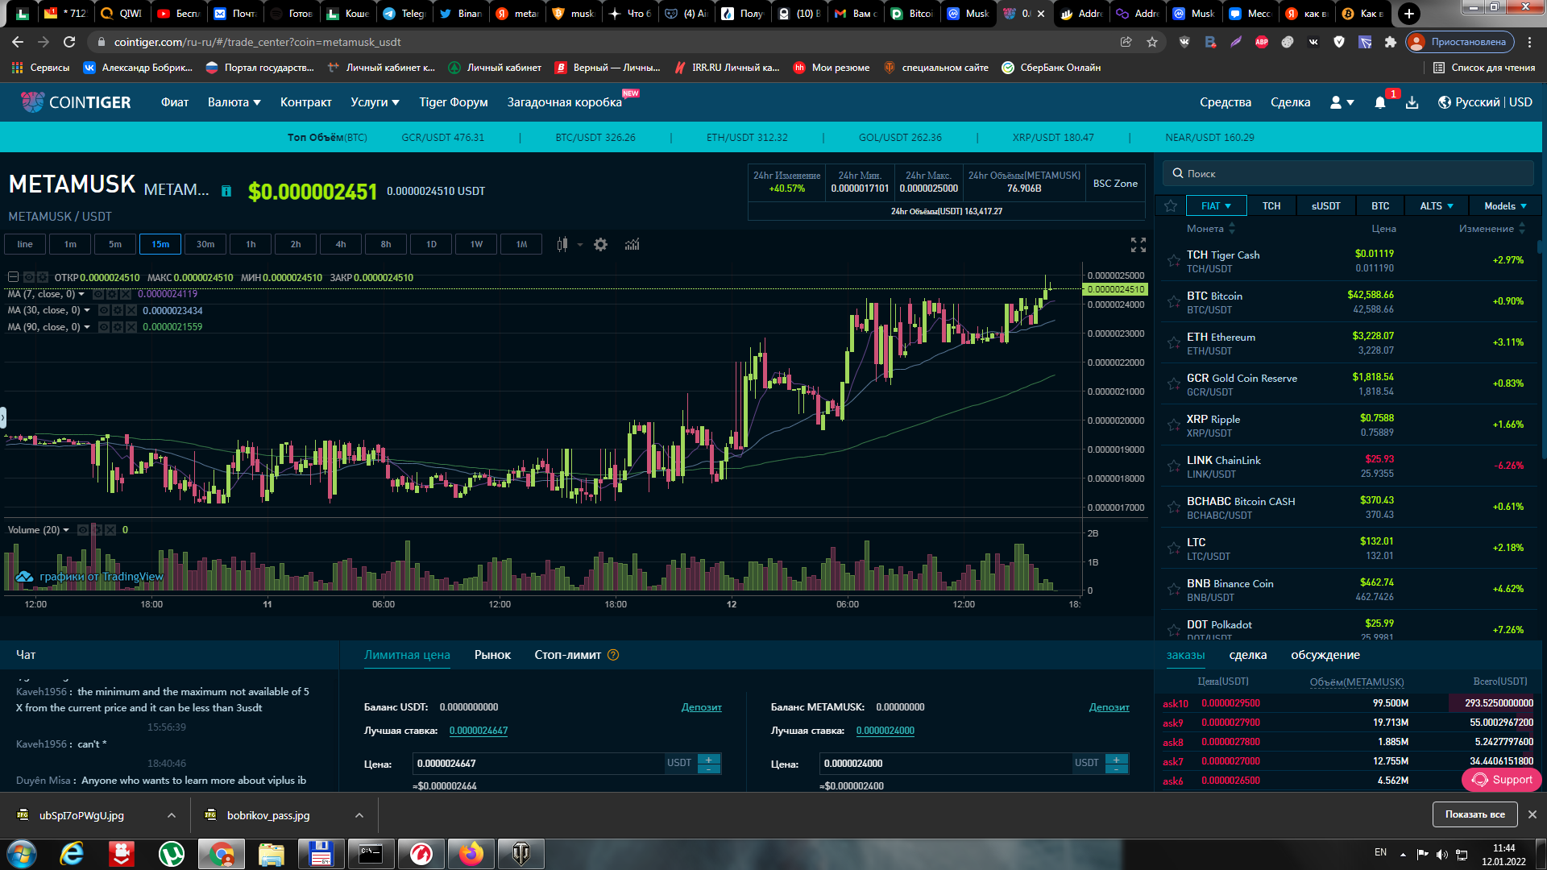
Task: Toggle visibility of Volume indicator
Action: pyautogui.click(x=83, y=530)
